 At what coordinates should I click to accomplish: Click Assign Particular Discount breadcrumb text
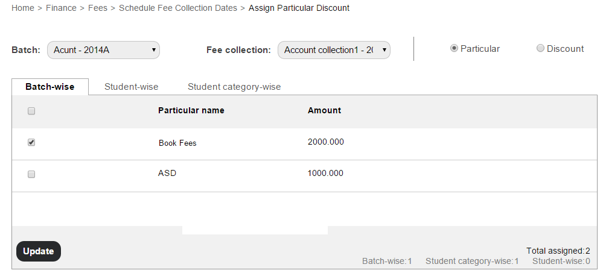tap(299, 8)
